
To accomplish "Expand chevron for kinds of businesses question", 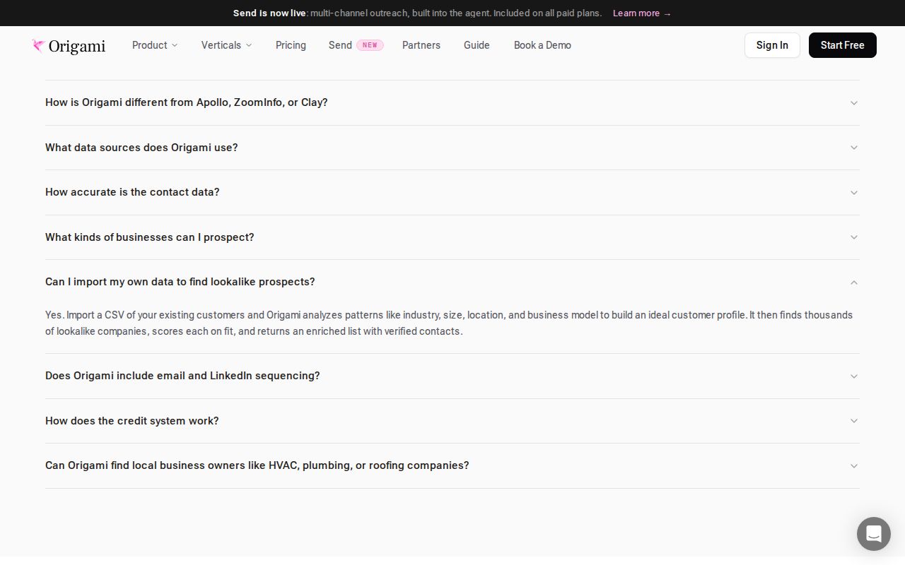I will (854, 237).
